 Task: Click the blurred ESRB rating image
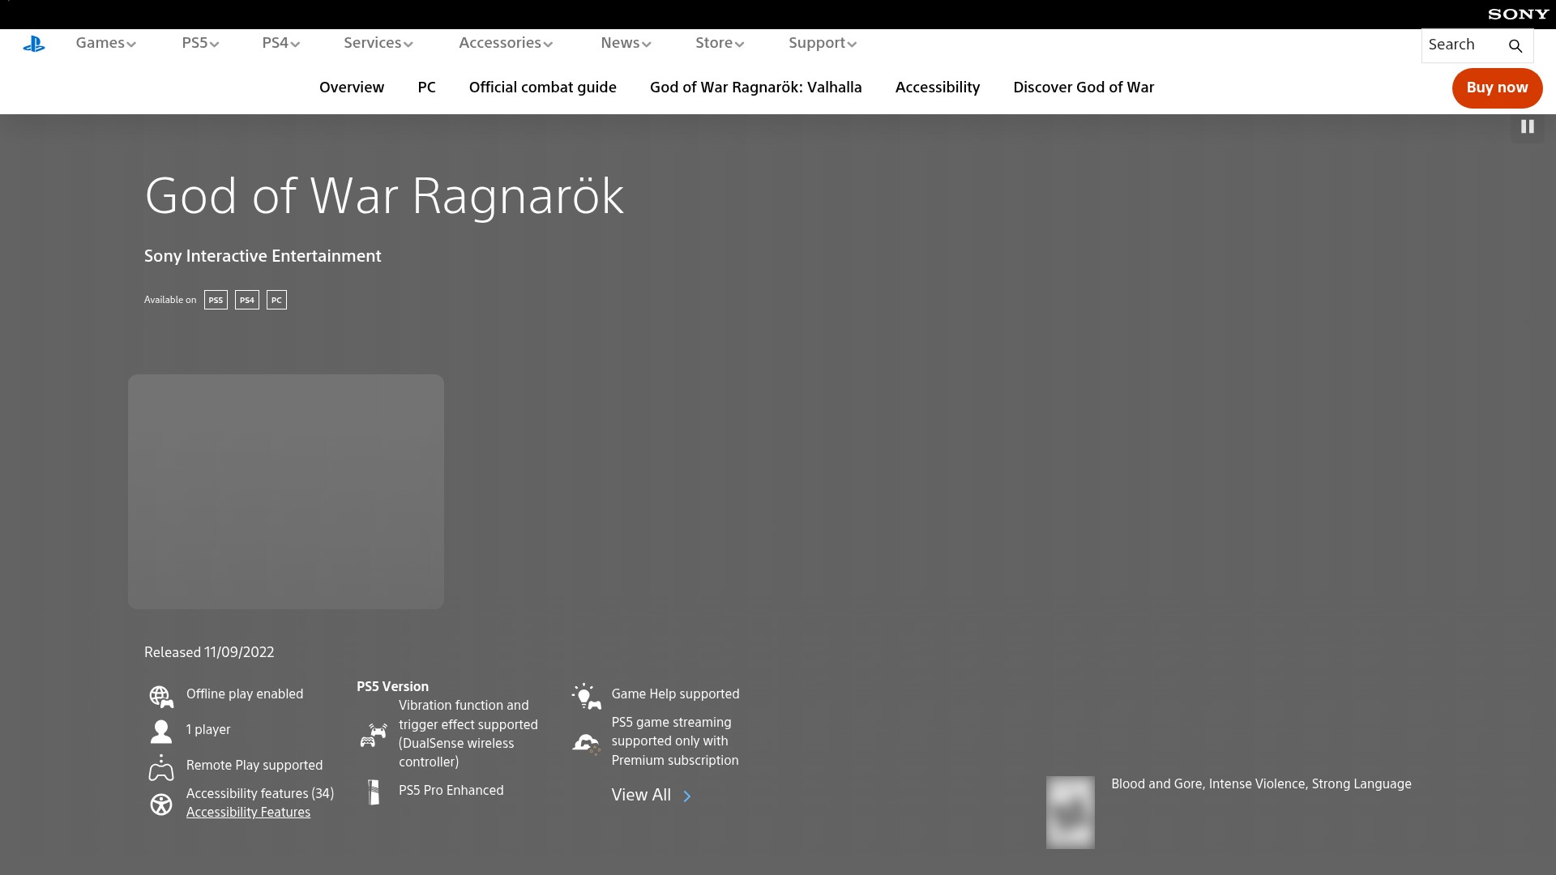1070,813
